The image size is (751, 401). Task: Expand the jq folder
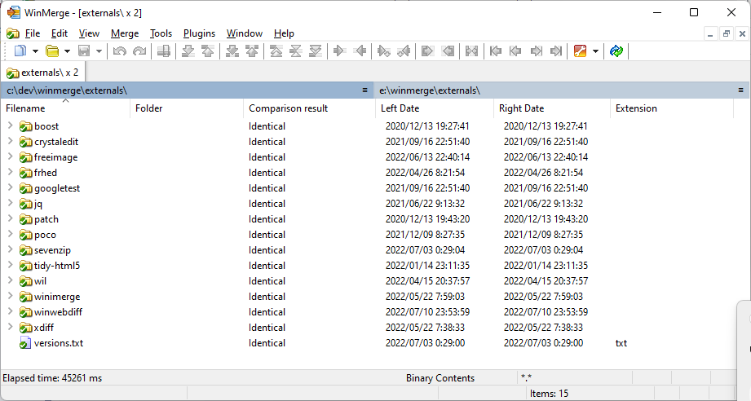[x=10, y=203]
